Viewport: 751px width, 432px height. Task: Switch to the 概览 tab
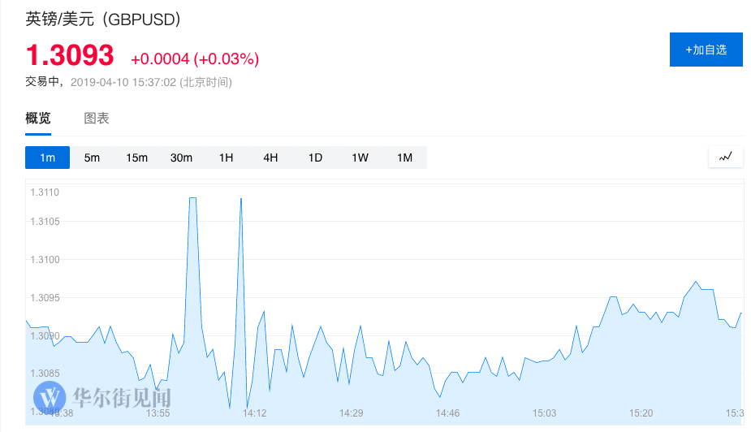pyautogui.click(x=38, y=119)
